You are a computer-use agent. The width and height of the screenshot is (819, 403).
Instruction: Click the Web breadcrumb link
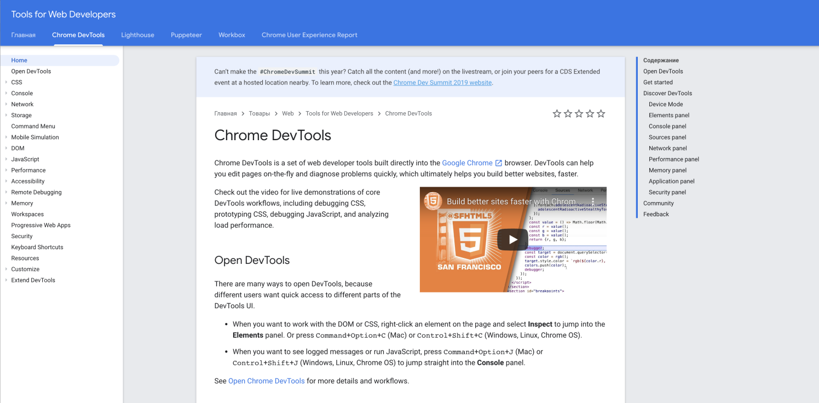click(x=288, y=113)
